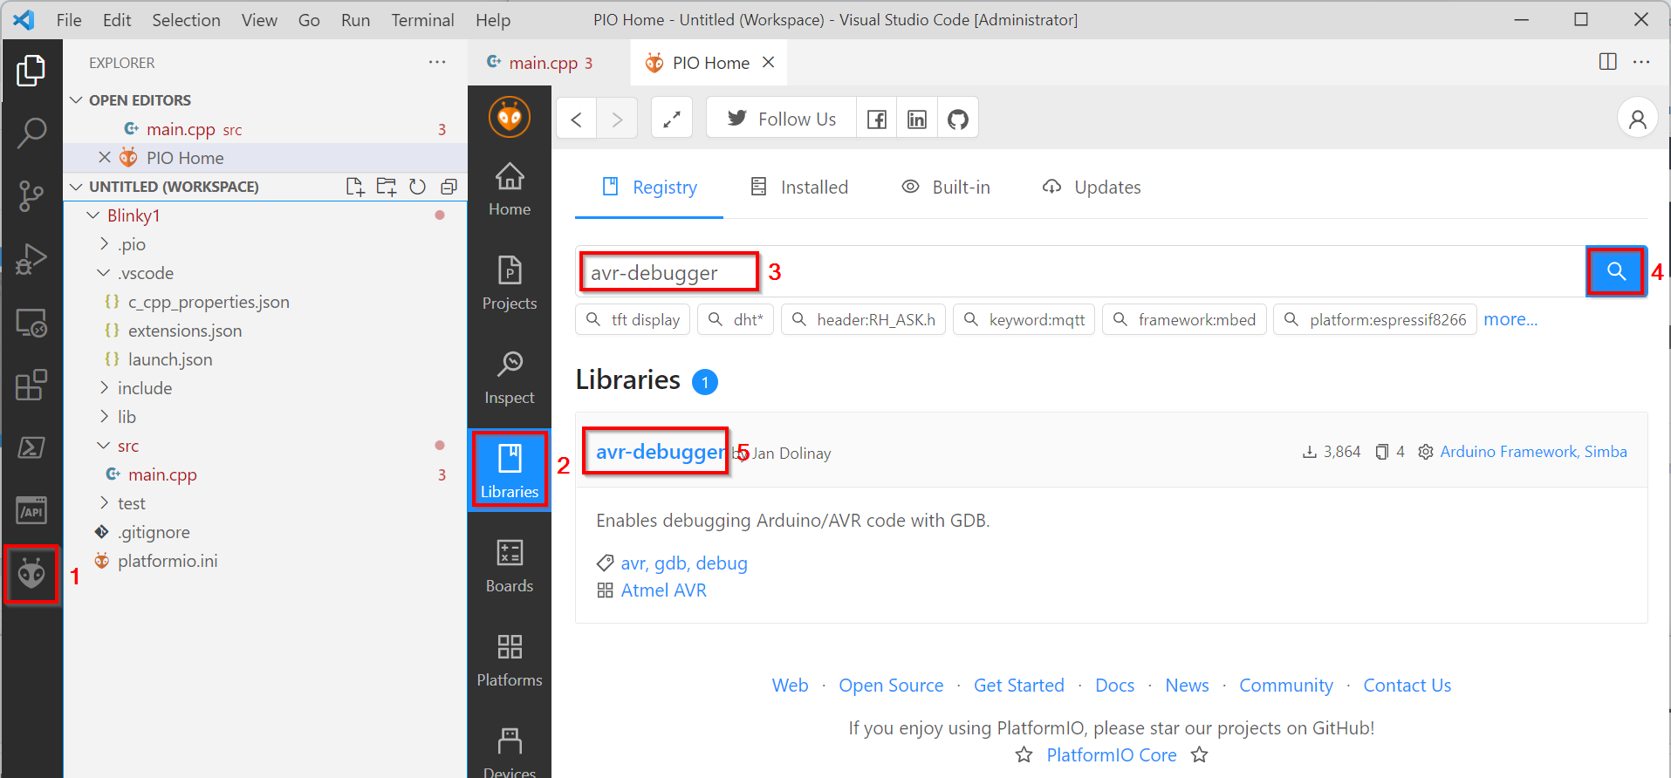Open PIO Inspect section
Screen dimensions: 1671x778
510,378
